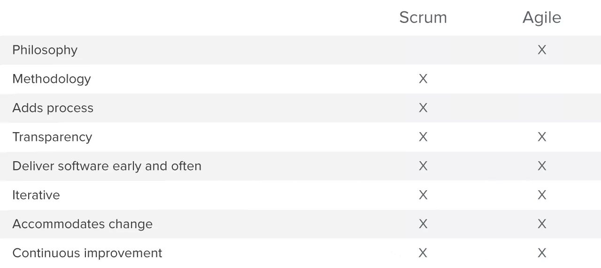Click the Scrum X mark for Methodology
The width and height of the screenshot is (601, 268).
pyautogui.click(x=423, y=79)
